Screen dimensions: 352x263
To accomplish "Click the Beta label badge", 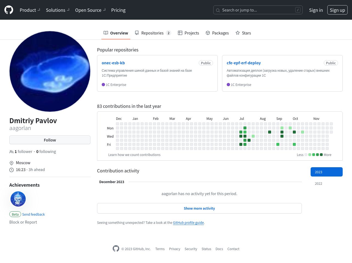I will click(15, 214).
